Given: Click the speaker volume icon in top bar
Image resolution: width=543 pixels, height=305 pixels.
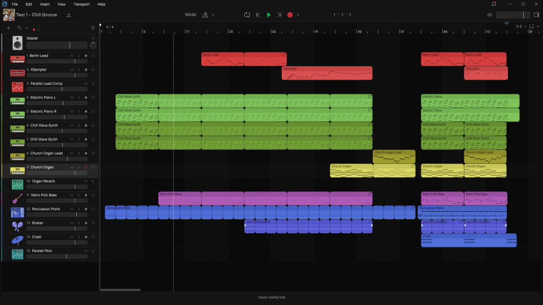Looking at the screenshot, I should [490, 15].
